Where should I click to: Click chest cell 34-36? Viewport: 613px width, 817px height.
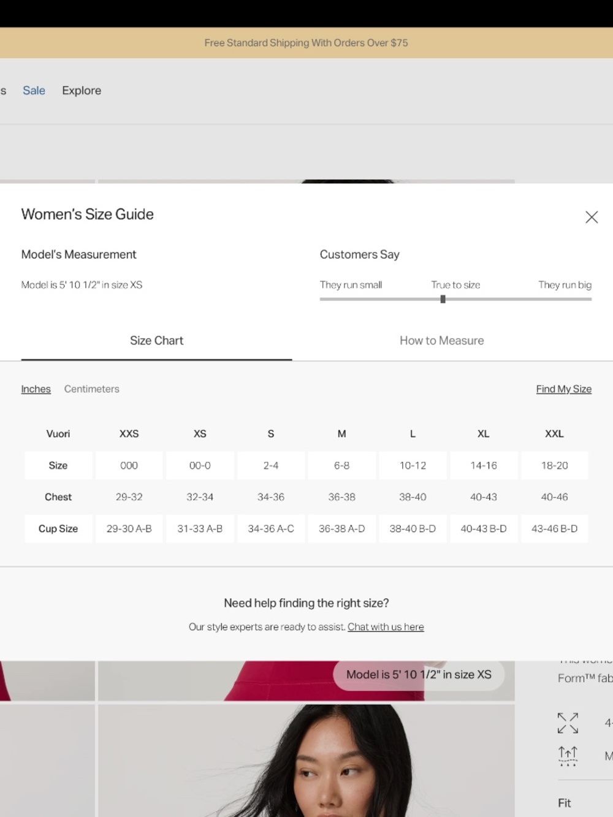point(271,497)
